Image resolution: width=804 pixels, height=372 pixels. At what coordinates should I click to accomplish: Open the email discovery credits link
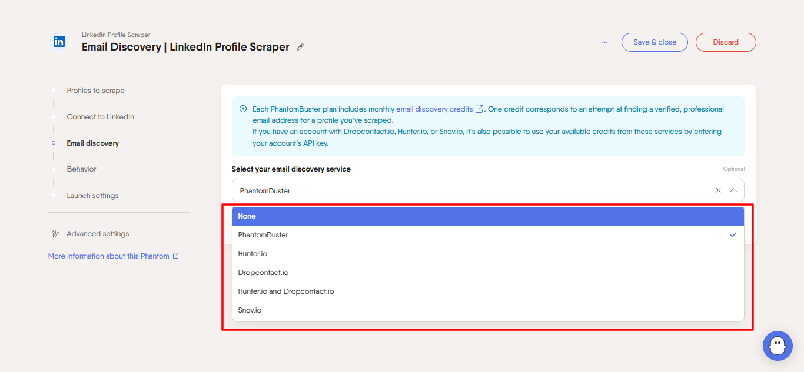click(x=434, y=109)
